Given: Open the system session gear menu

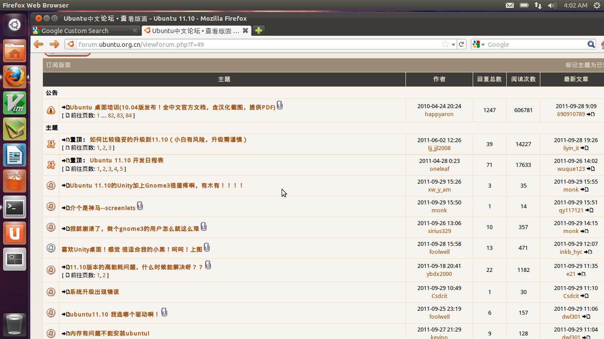Looking at the screenshot, I should click(x=597, y=5).
